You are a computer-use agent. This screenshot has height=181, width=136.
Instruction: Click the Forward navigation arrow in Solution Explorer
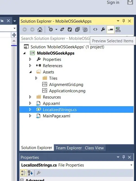[32, 30]
